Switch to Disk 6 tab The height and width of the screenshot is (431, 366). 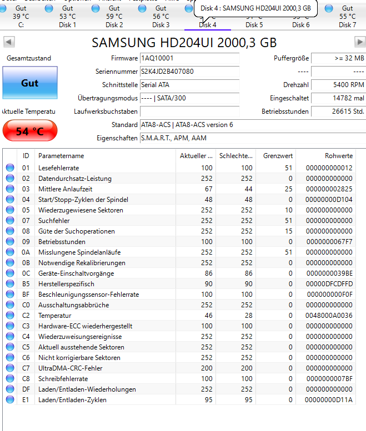301,25
